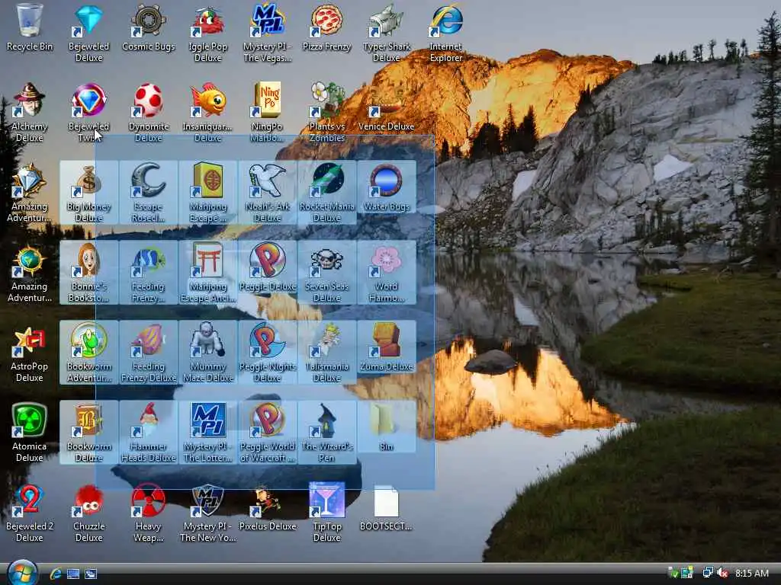Screen dimensions: 781x585
Task: Select the TipTop Deluxe shortcut
Action: 326,513
